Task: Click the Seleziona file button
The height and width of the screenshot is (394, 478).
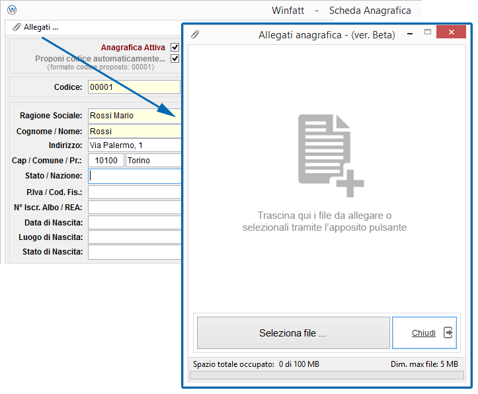Action: point(294,333)
